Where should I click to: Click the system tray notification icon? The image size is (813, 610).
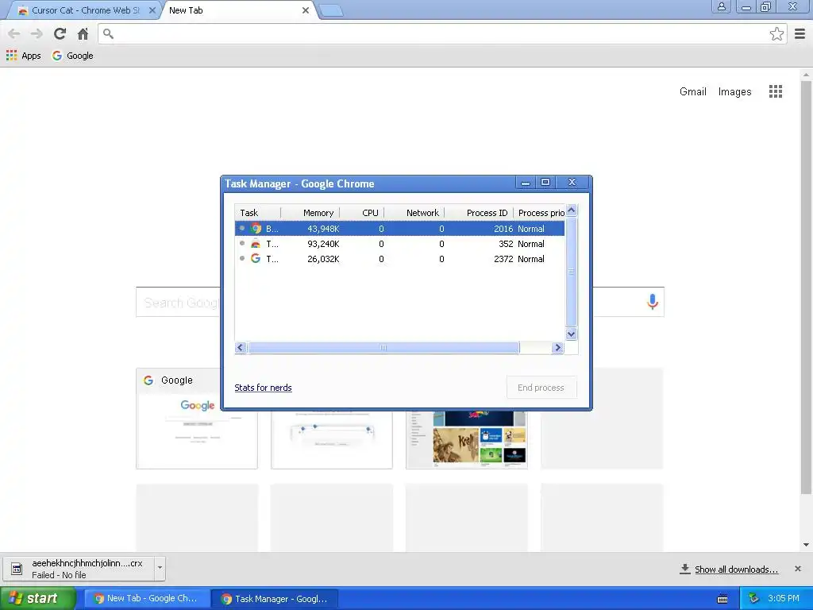point(753,599)
